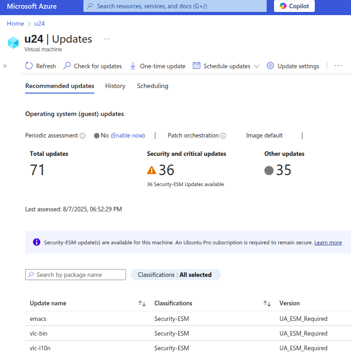Image resolution: width=351 pixels, height=353 pixels.
Task: Click the One-time update label
Action: pos(163,66)
